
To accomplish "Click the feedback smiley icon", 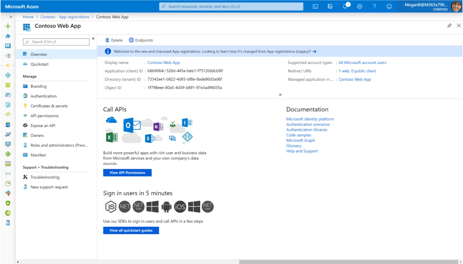I will (x=389, y=6).
